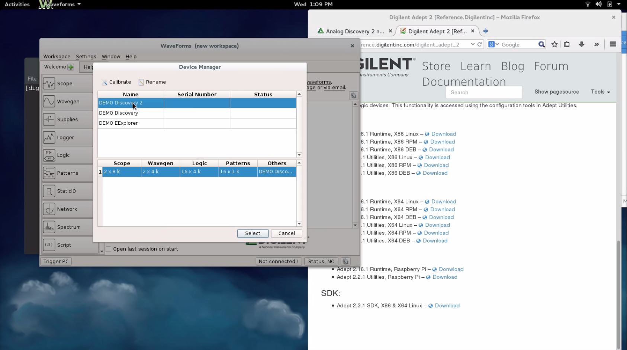Open the Window menu in WaveForms
This screenshot has height=350, width=627.
[x=111, y=56]
